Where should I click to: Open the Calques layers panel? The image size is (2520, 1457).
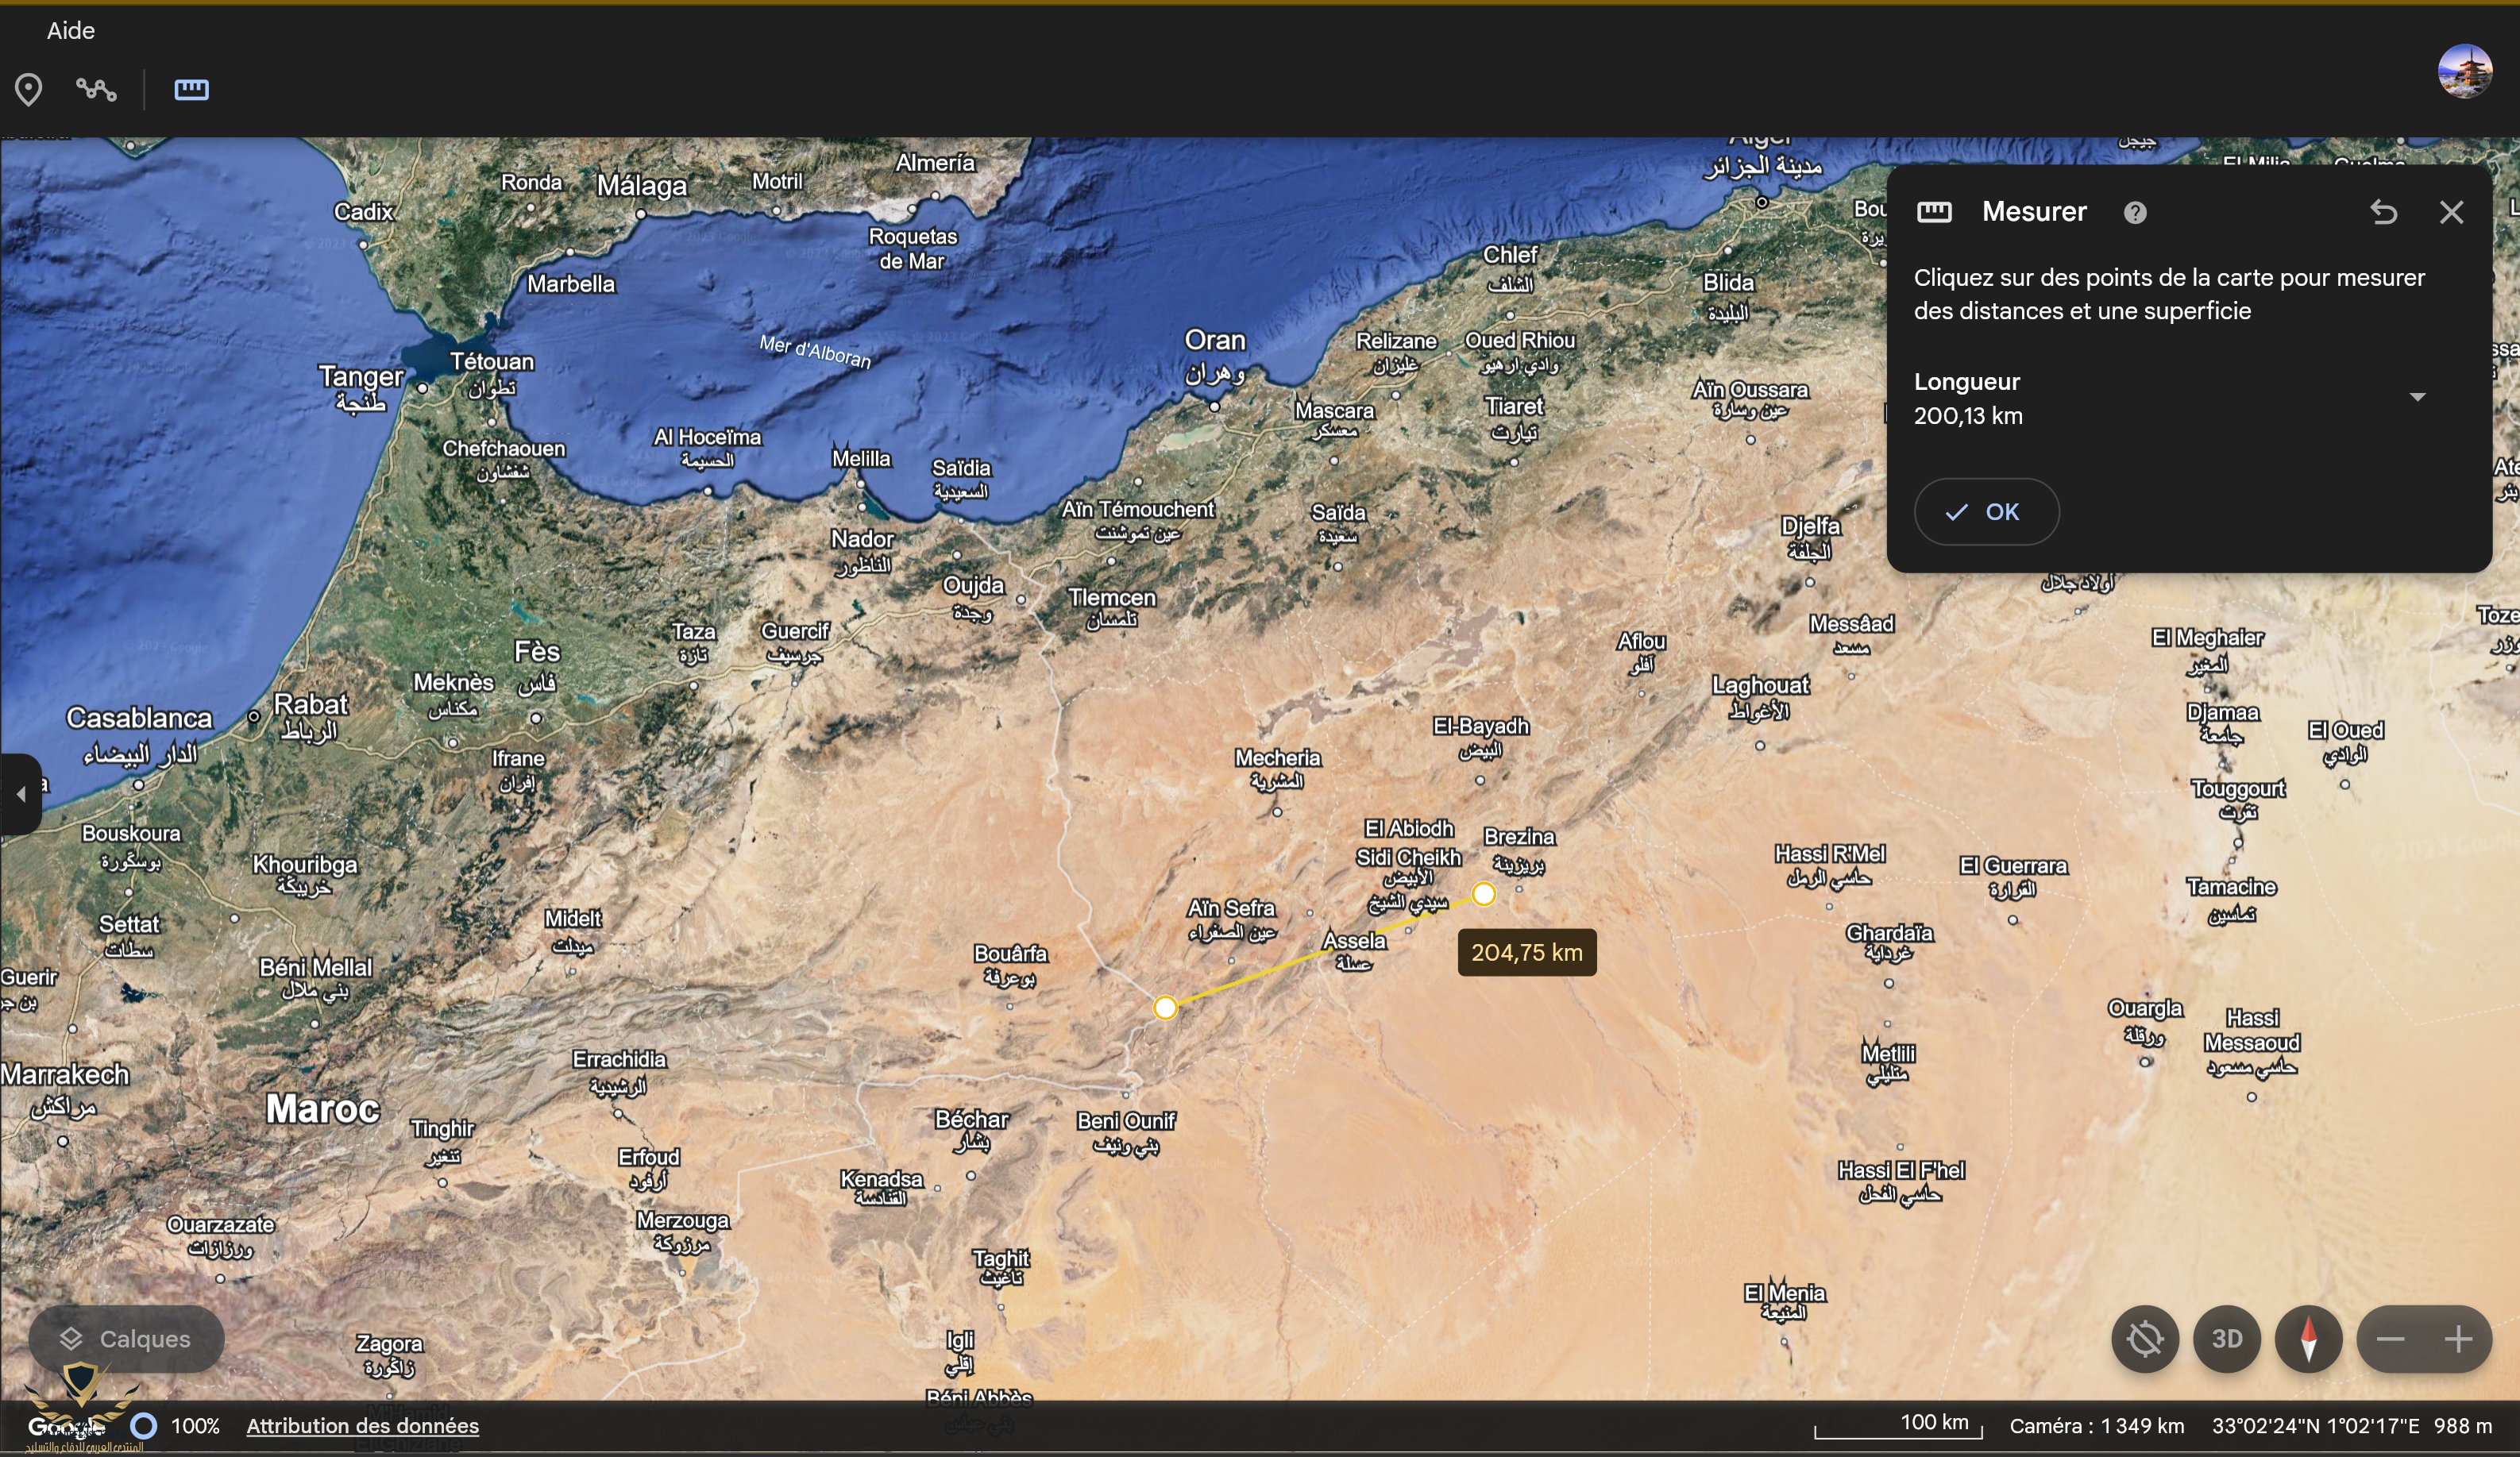[126, 1338]
